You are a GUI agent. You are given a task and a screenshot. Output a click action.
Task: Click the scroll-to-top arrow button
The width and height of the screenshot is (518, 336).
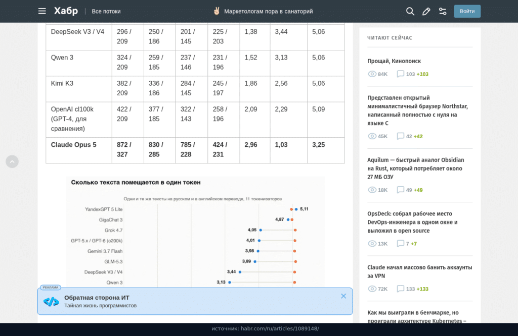pos(12,161)
